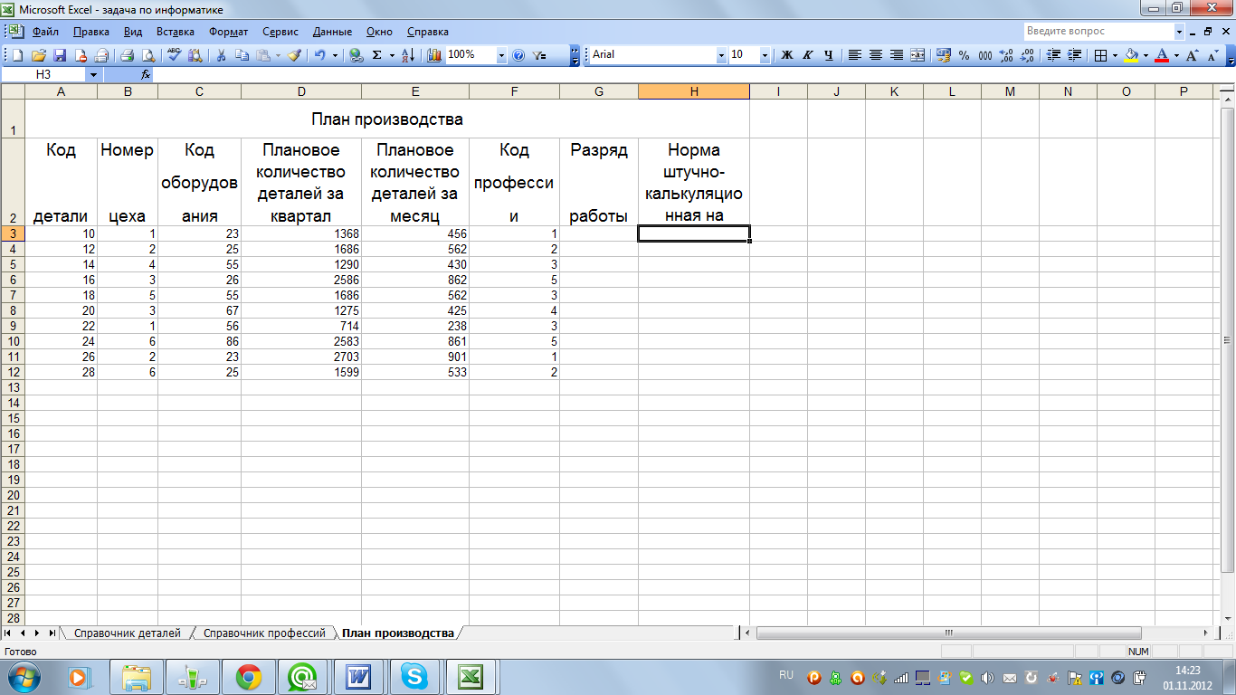The image size is (1236, 695).
Task: Open the Данные menu
Action: pyautogui.click(x=332, y=31)
